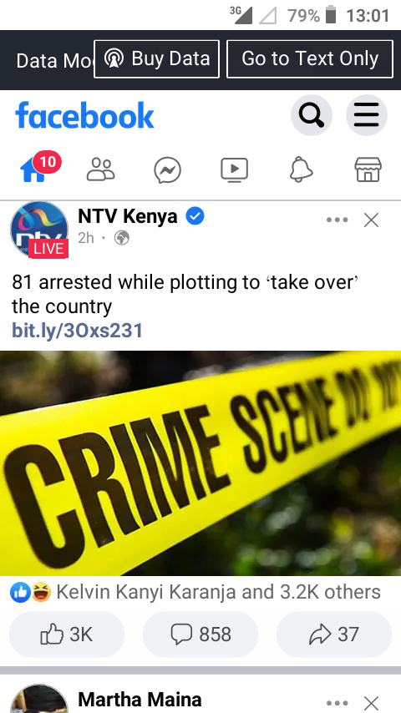Image resolution: width=401 pixels, height=713 pixels.
Task: Go to Home feed tab
Action: pyautogui.click(x=33, y=170)
